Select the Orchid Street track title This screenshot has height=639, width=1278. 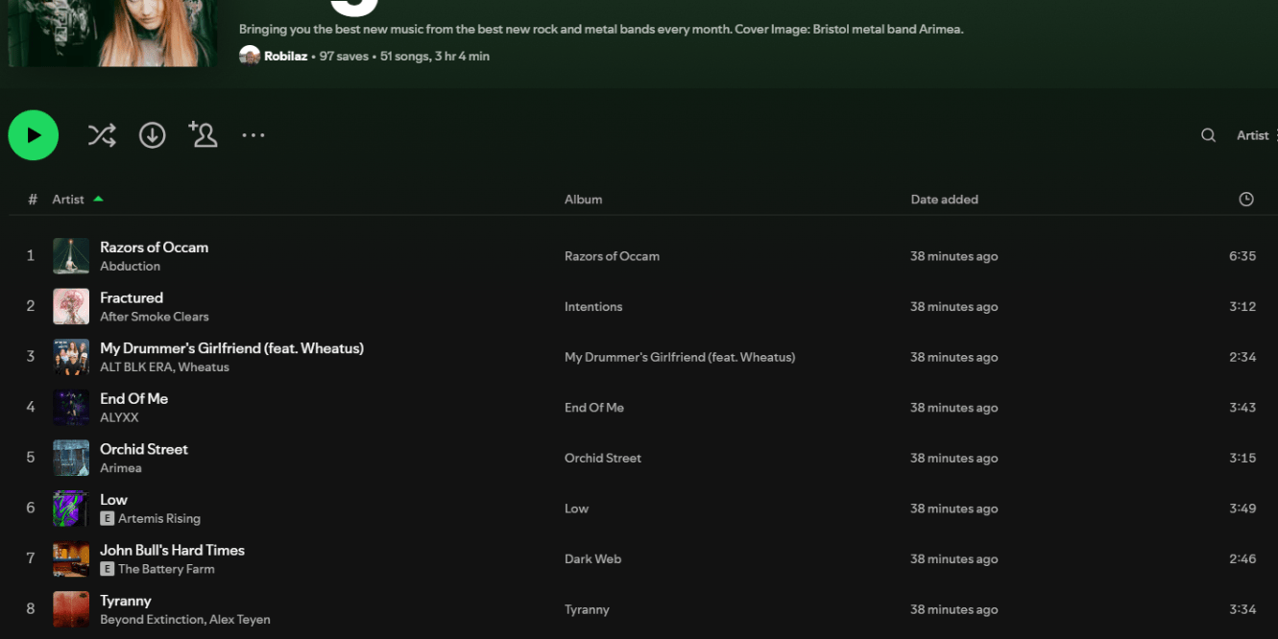point(144,449)
